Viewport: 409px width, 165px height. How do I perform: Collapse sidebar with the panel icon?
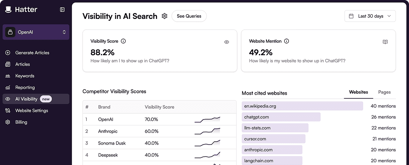click(62, 10)
